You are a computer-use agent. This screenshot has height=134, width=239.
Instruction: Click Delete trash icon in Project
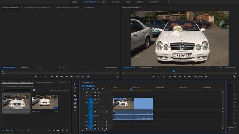click(66, 130)
